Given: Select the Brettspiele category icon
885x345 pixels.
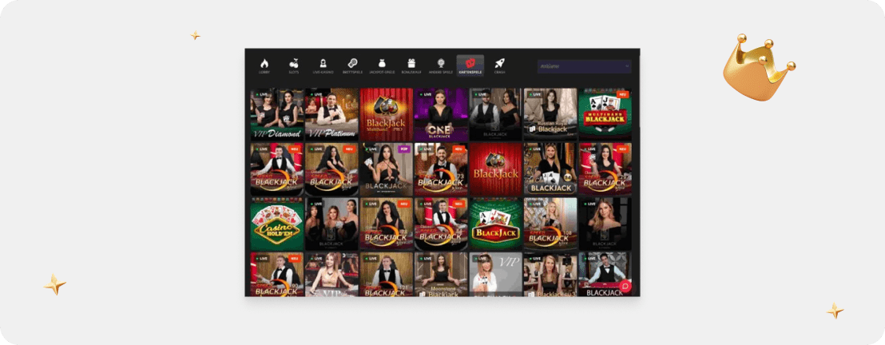Looking at the screenshot, I should tap(352, 65).
